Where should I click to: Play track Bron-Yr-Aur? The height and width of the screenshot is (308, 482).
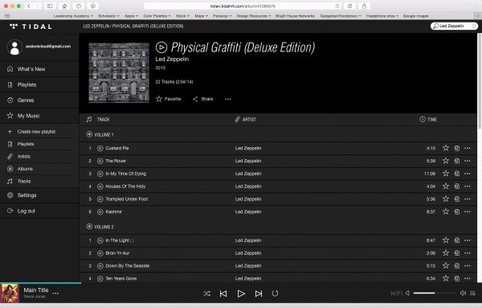[x=100, y=253]
